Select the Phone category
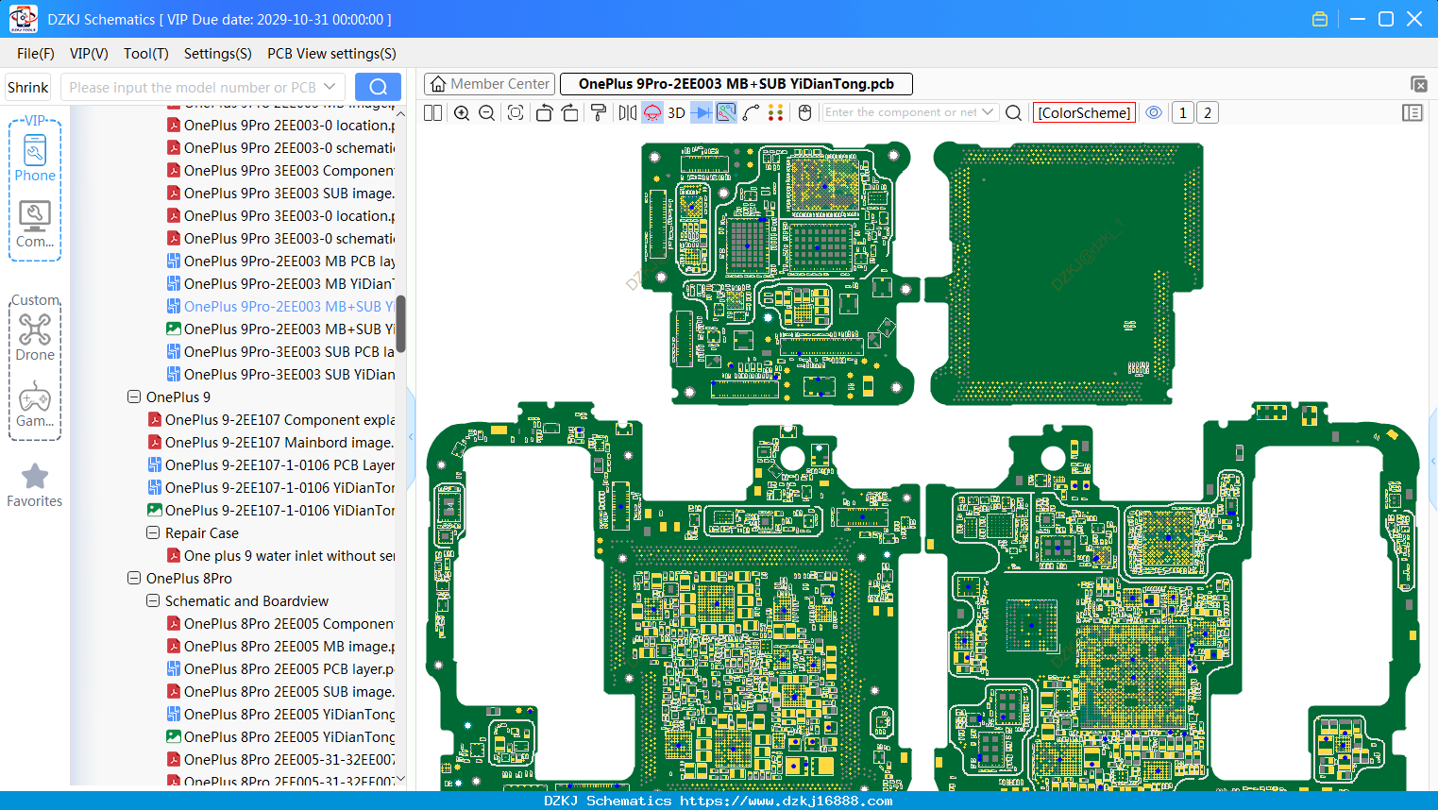Image resolution: width=1438 pixels, height=810 pixels. pyautogui.click(x=35, y=158)
